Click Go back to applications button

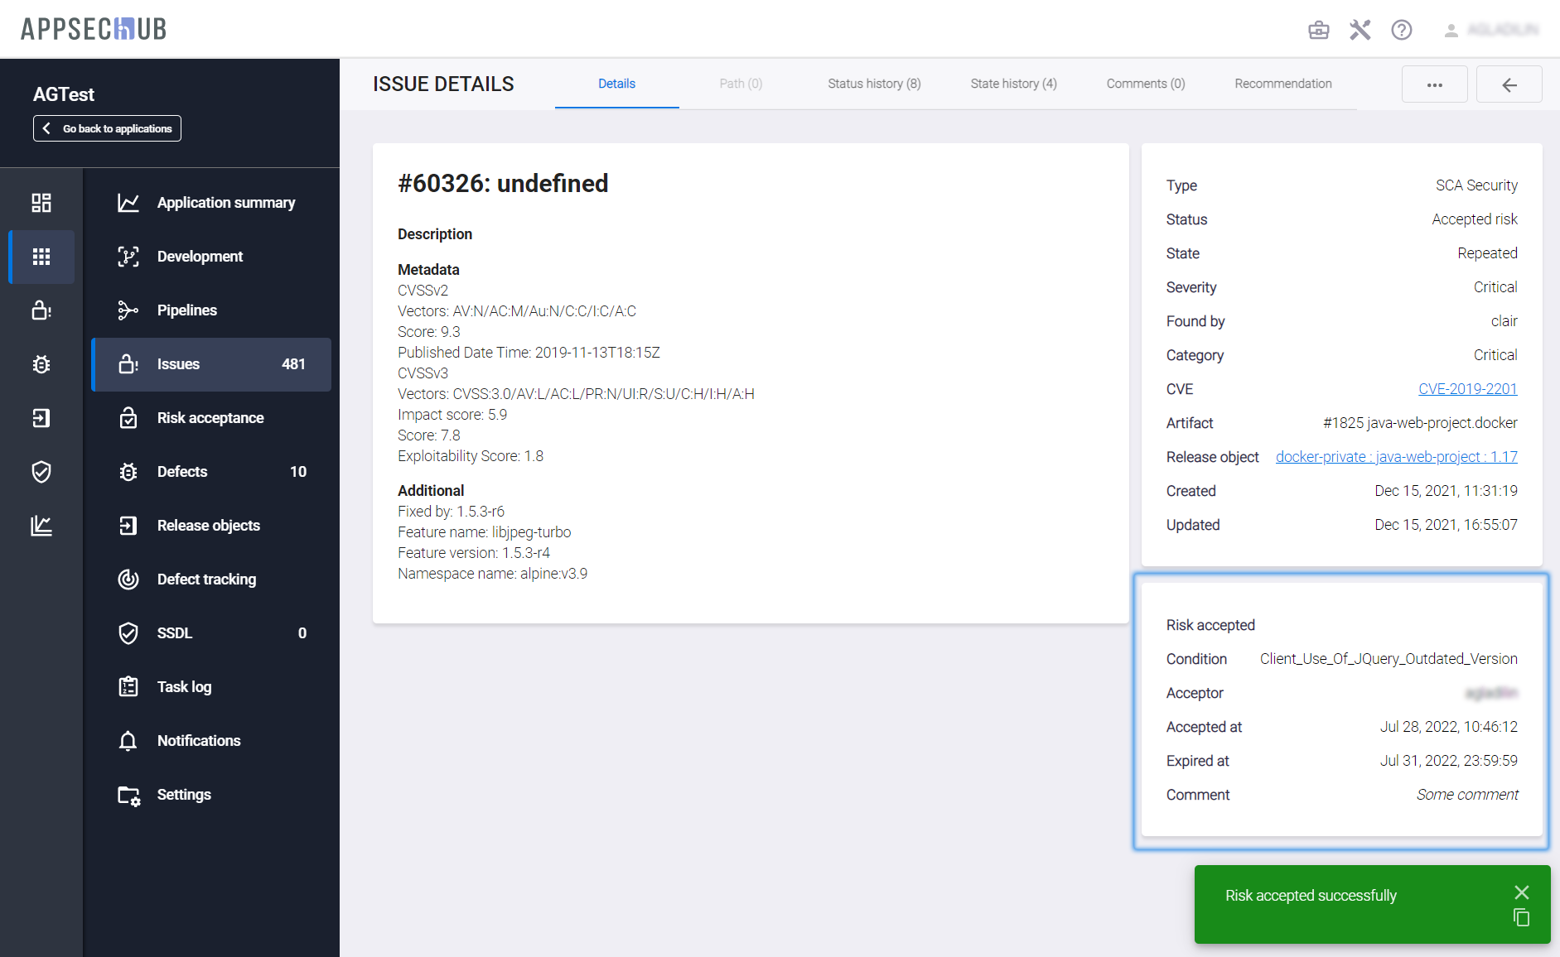(x=107, y=128)
